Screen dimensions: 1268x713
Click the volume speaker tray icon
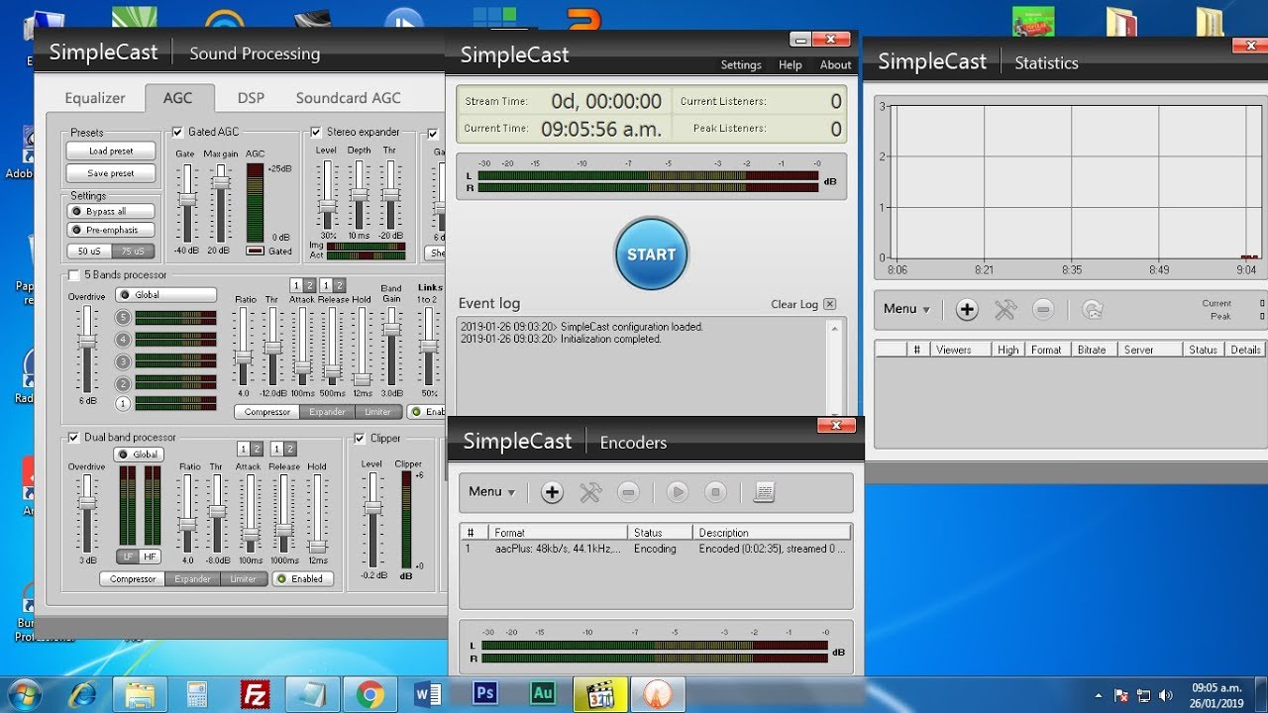1165,695
